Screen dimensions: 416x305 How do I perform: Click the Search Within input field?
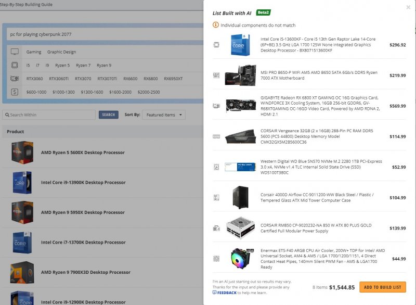pyautogui.click(x=49, y=115)
